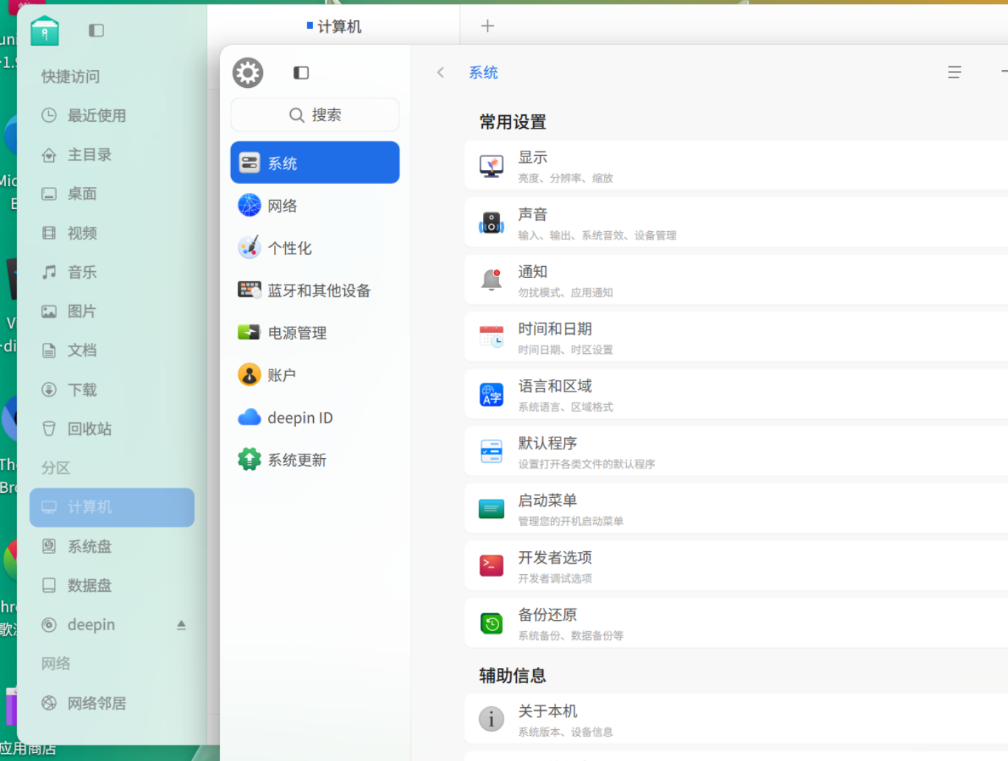Open 蓝牙和其他设备 settings category
The image size is (1008, 761).
coord(315,290)
